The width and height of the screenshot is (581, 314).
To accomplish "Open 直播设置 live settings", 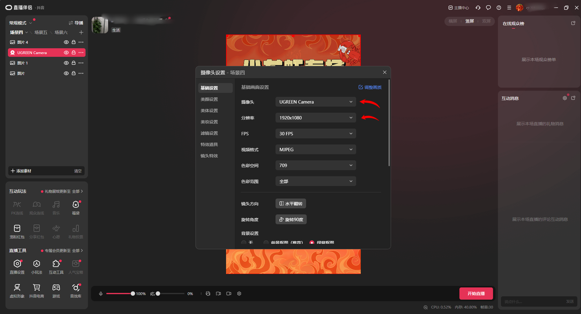I will [17, 267].
